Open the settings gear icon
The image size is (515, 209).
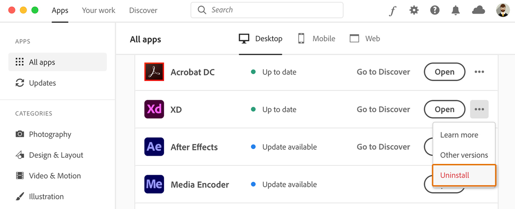pos(414,10)
